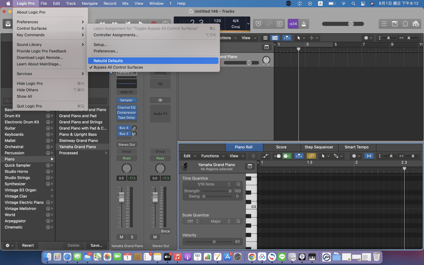The image size is (424, 265).
Task: Click the Piano Roll automation curve icon
Action: tap(265, 156)
